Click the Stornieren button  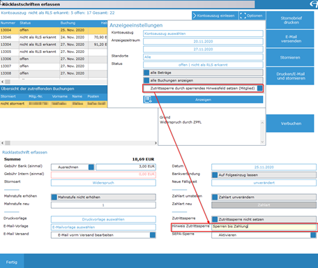[290, 57]
